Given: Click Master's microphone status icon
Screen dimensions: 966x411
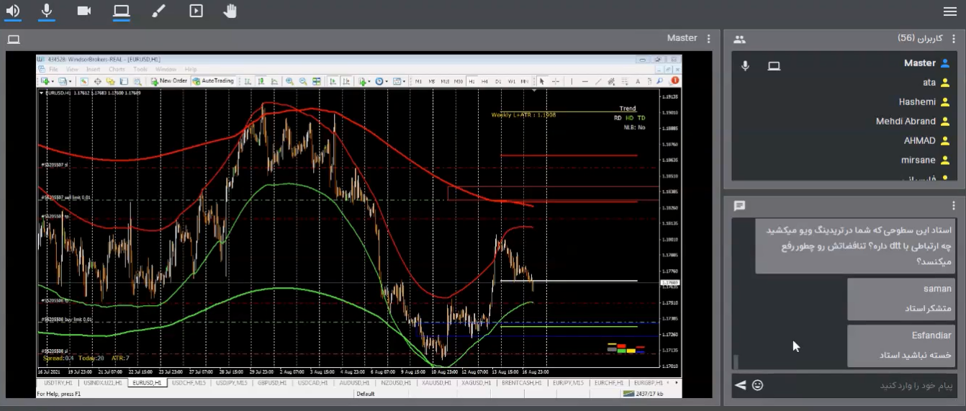Looking at the screenshot, I should pos(746,66).
